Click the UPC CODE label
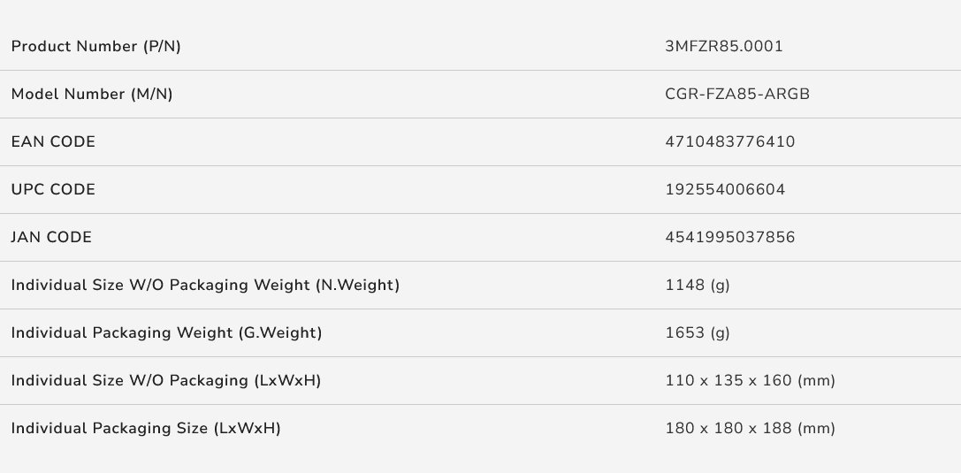This screenshot has width=961, height=473. (x=53, y=189)
